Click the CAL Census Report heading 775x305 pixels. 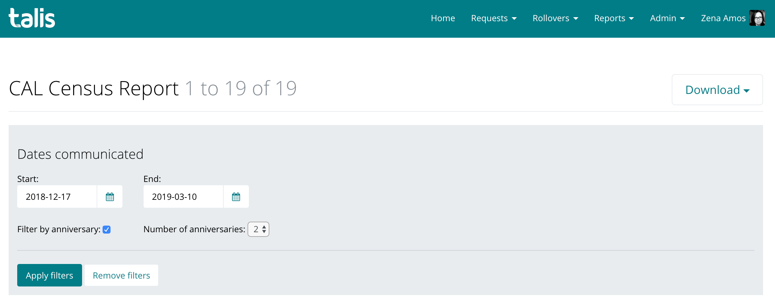point(94,89)
